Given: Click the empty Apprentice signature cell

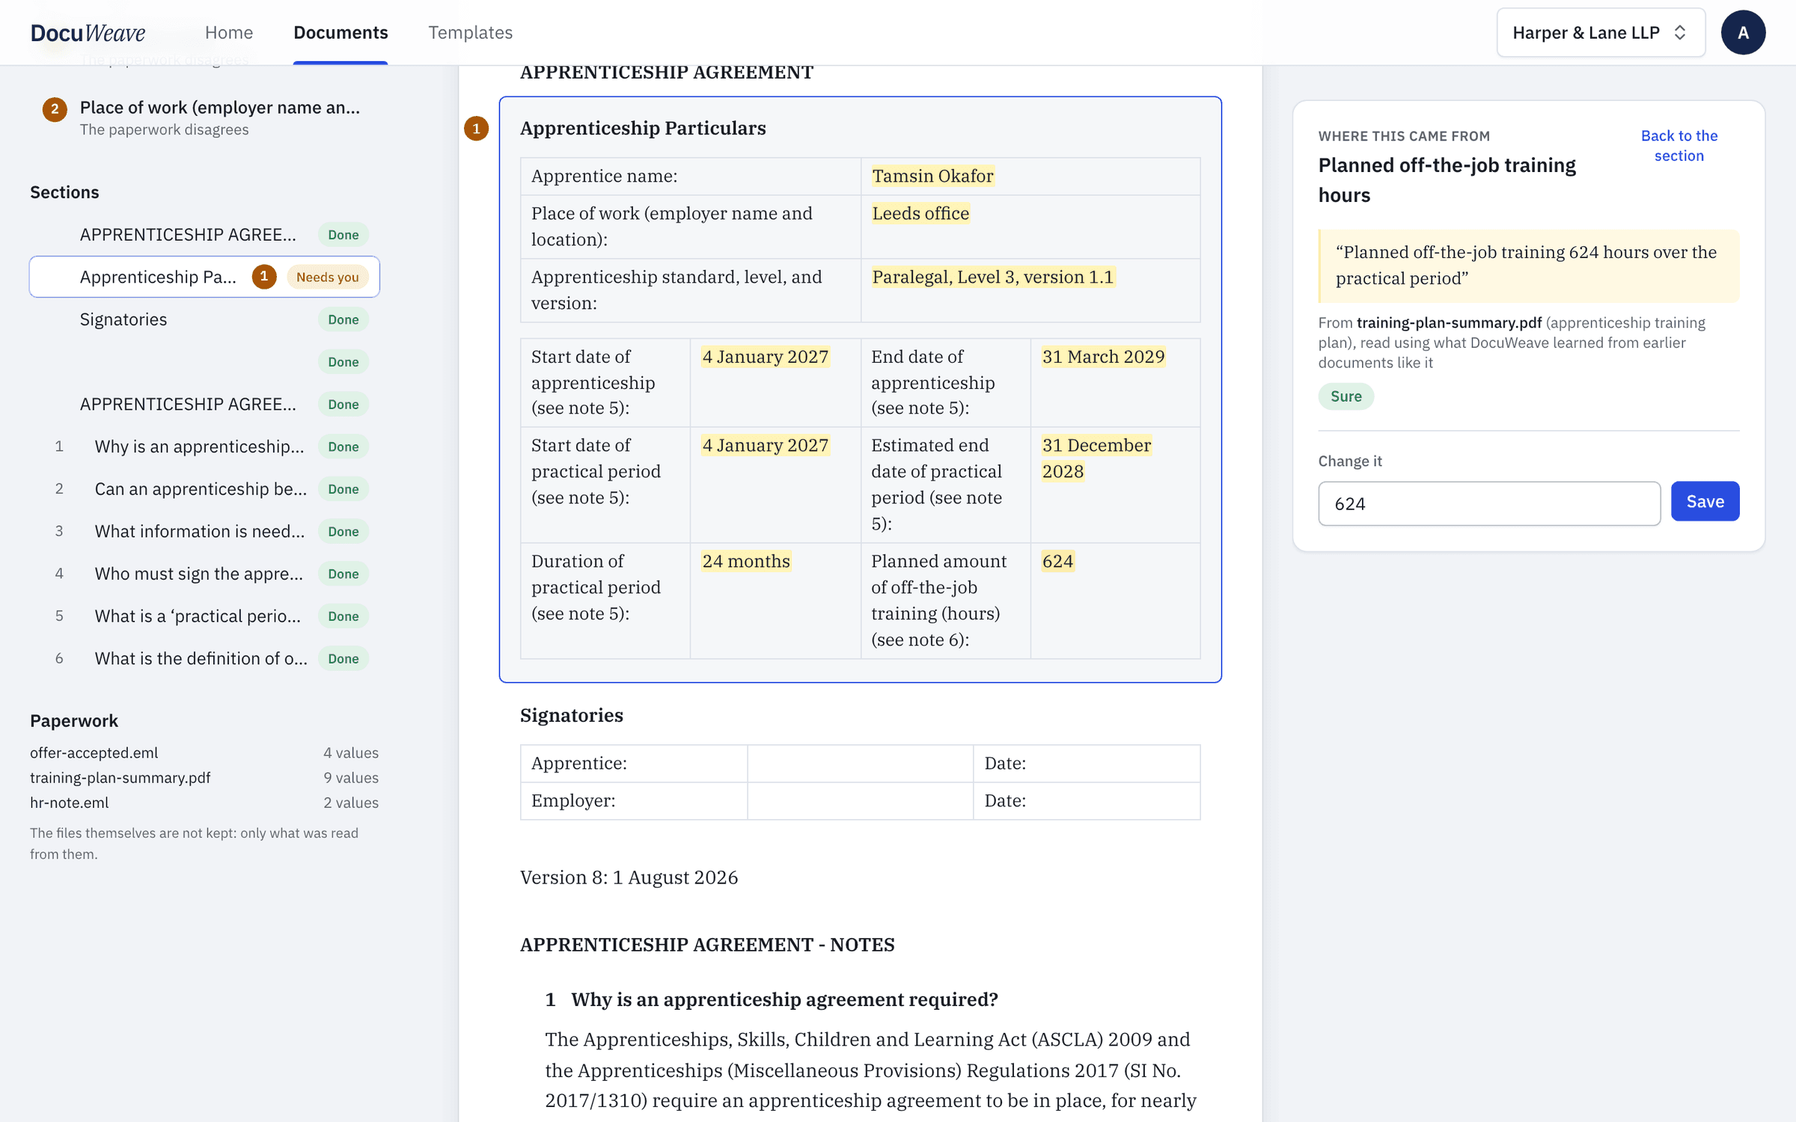Looking at the screenshot, I should click(x=860, y=763).
